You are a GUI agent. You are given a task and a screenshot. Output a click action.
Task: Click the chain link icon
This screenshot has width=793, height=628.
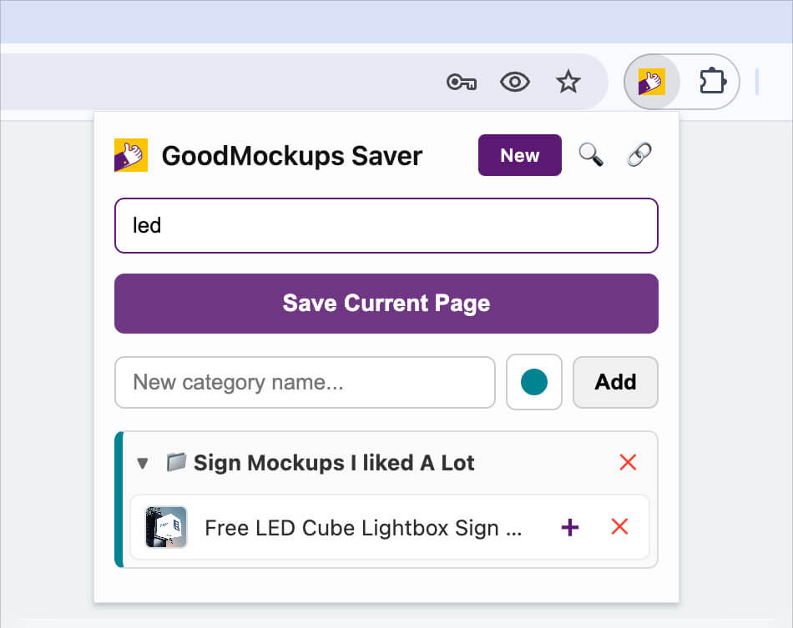pyautogui.click(x=639, y=154)
